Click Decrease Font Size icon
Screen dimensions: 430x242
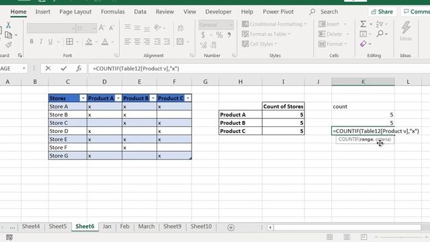[x=112, y=28]
